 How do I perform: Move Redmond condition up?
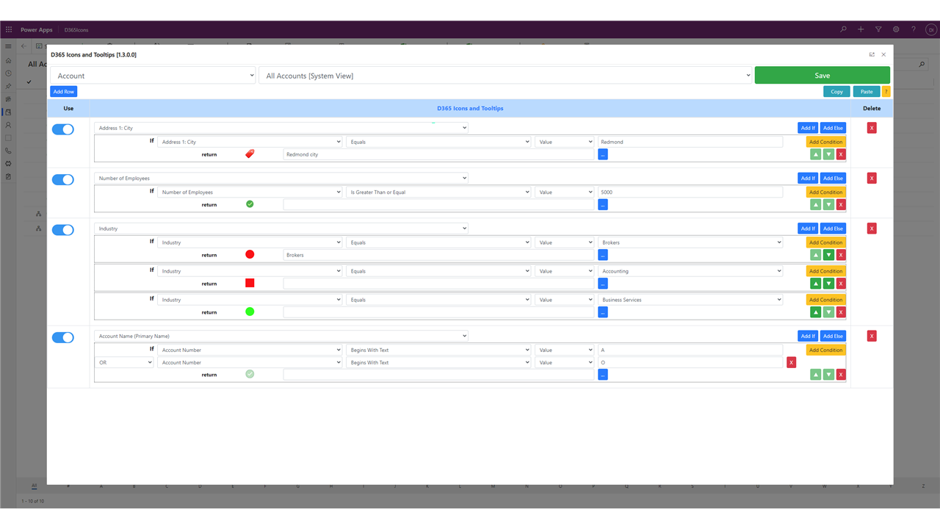pyautogui.click(x=815, y=154)
